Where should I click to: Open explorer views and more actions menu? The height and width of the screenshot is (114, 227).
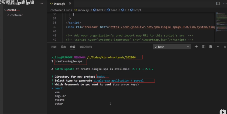41,4
